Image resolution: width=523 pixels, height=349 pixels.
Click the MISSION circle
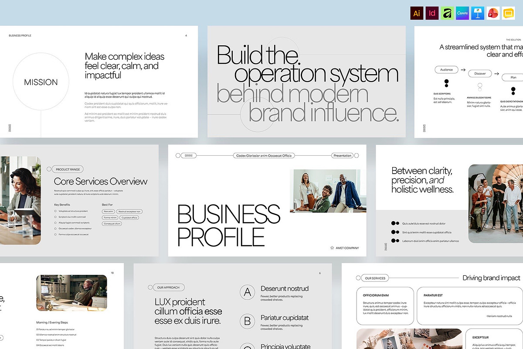tap(41, 82)
